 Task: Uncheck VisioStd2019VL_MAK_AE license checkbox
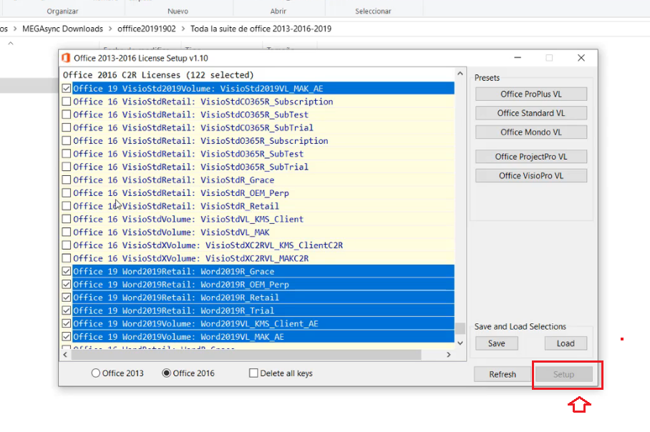pyautogui.click(x=67, y=88)
